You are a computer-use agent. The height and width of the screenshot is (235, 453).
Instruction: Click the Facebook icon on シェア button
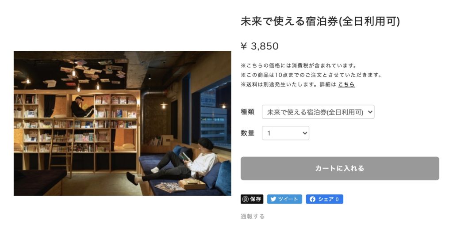[312, 199]
